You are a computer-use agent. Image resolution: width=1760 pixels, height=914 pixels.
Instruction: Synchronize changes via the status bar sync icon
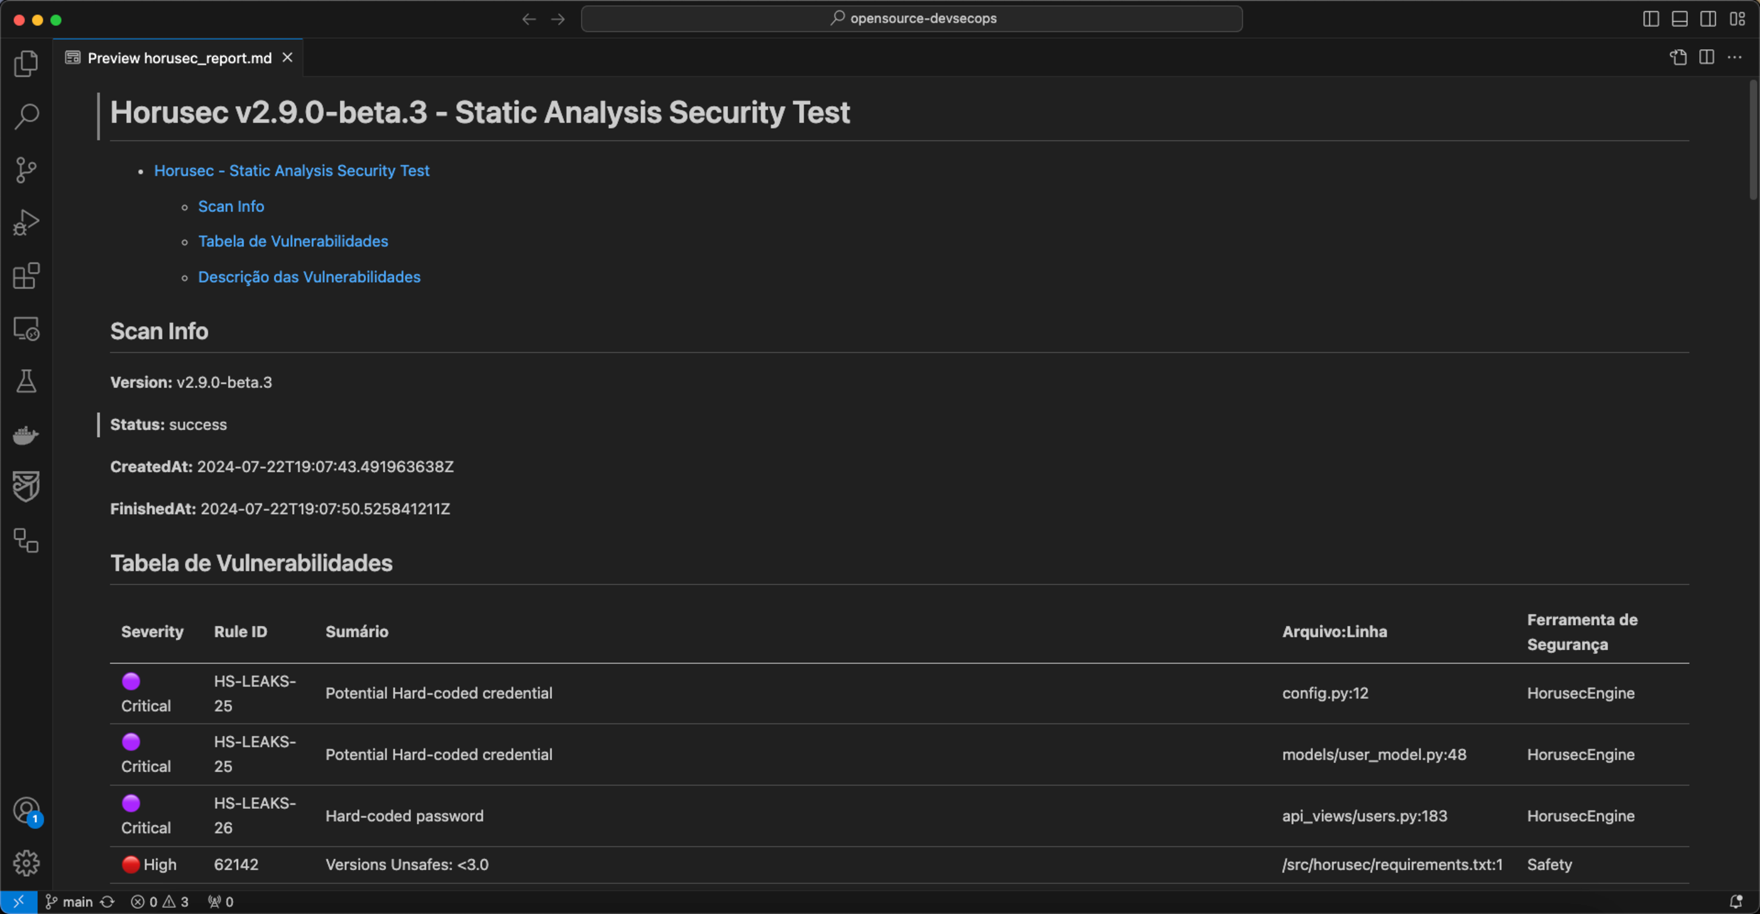pyautogui.click(x=107, y=901)
